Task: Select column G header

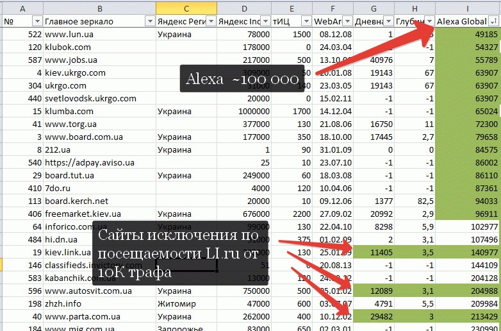Action: pos(374,8)
